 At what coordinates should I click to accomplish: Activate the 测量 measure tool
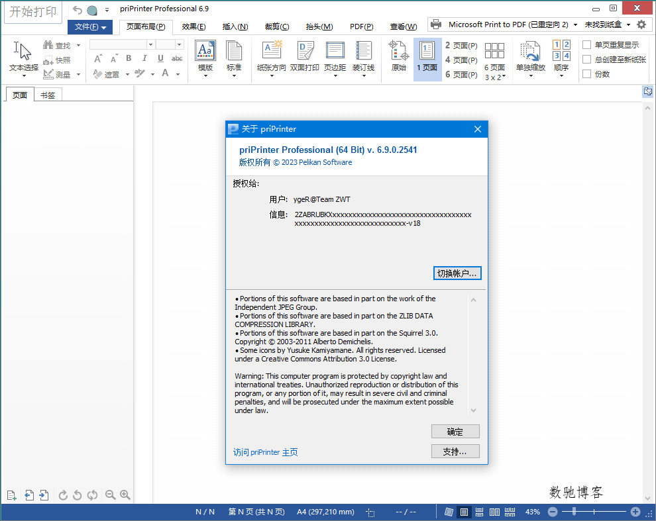[57, 74]
